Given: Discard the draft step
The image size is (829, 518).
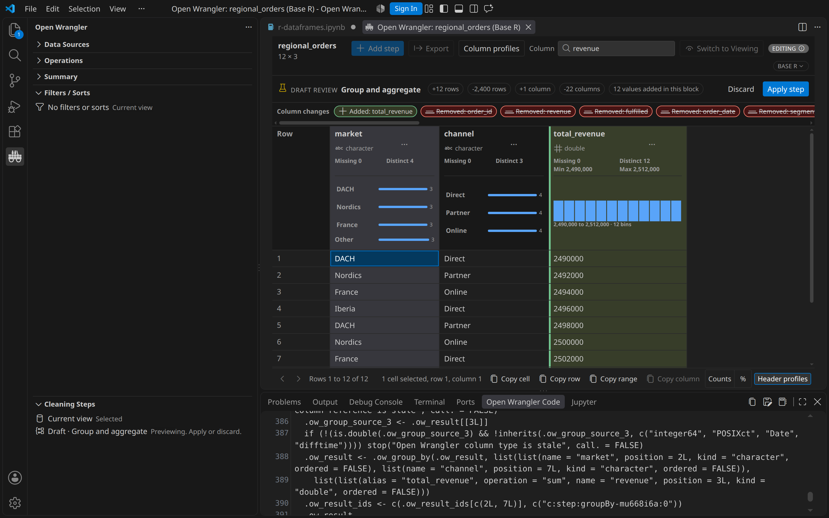Looking at the screenshot, I should tap(741, 89).
